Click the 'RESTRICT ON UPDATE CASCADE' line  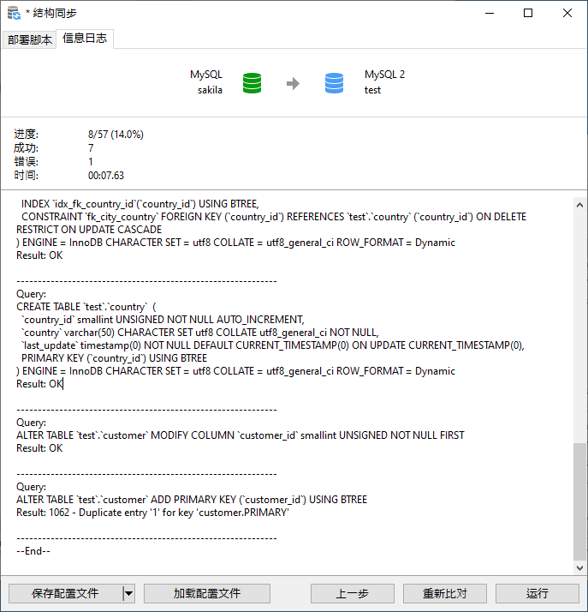[89, 230]
